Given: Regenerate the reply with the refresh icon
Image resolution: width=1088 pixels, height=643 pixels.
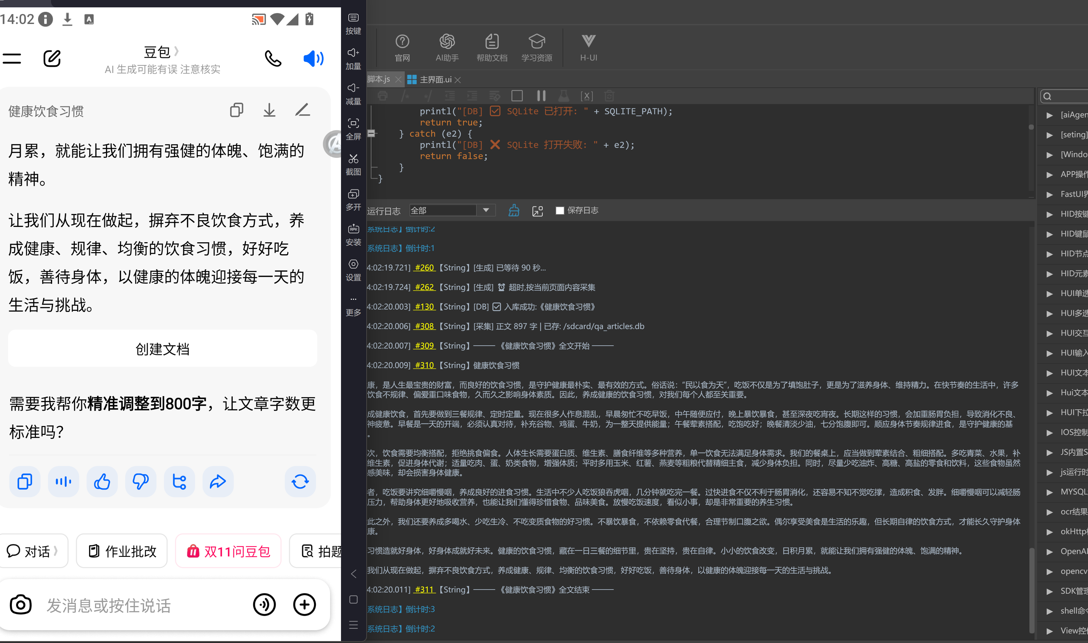Looking at the screenshot, I should (300, 481).
